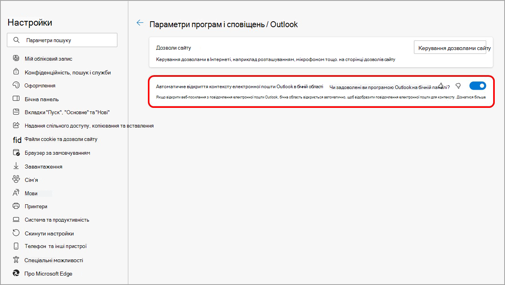Click the palette icon for Оформлення
Screen dimensions: 505x285
point(16,85)
